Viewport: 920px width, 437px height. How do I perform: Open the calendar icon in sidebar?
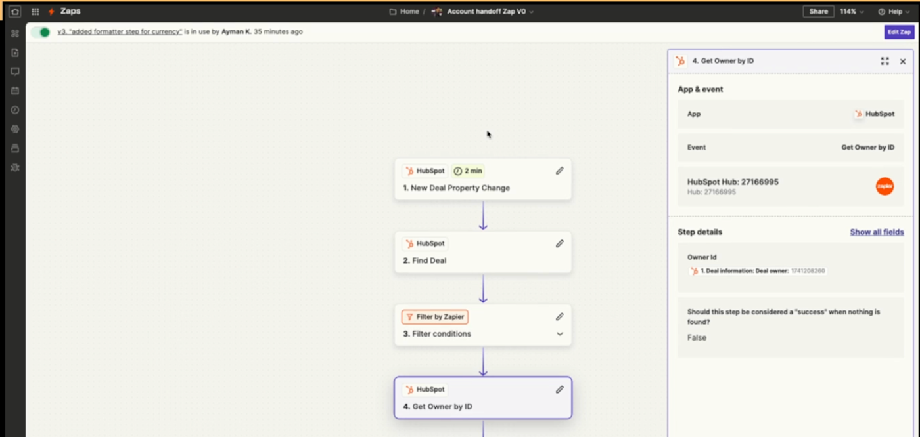[15, 91]
